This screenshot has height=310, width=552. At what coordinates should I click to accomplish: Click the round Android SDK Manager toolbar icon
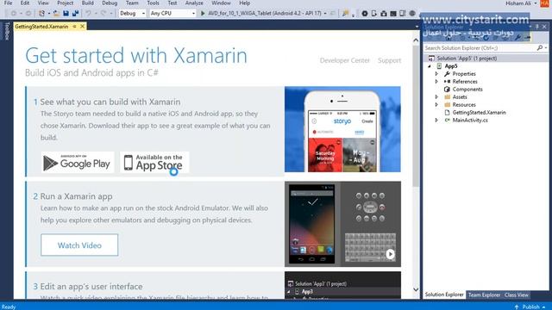tap(365, 14)
